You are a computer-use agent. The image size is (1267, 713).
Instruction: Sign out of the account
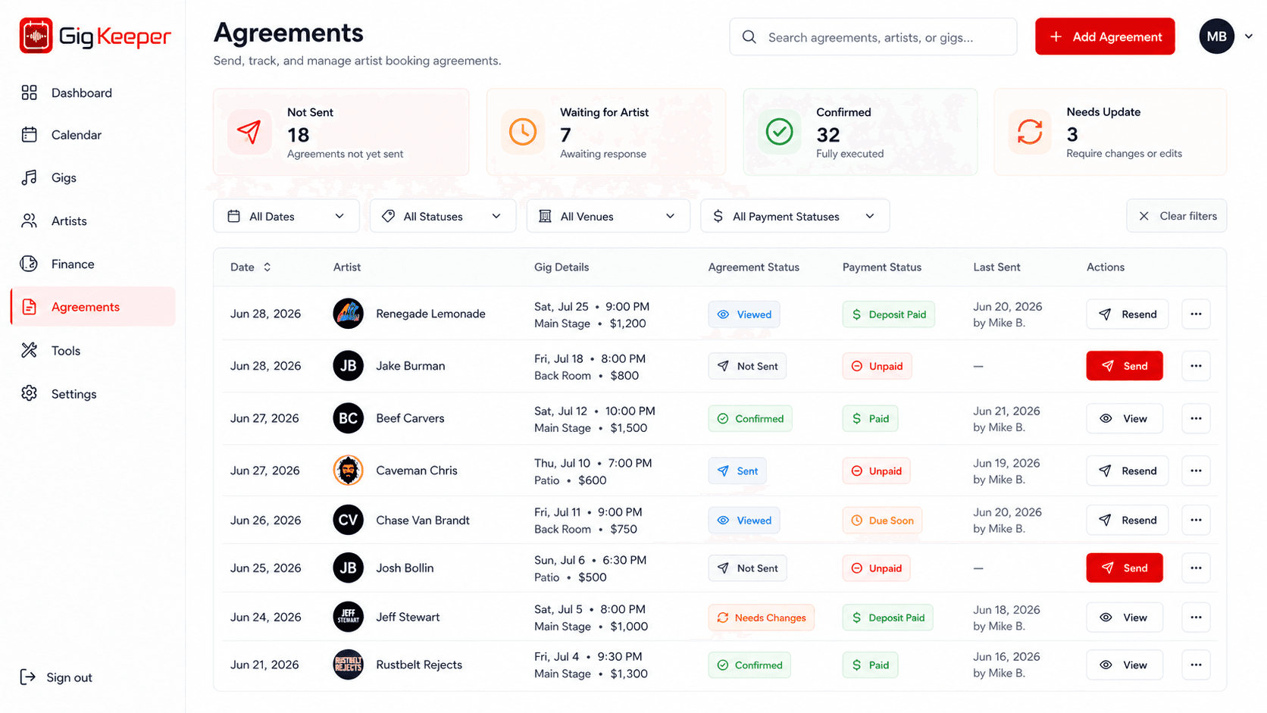click(x=56, y=677)
